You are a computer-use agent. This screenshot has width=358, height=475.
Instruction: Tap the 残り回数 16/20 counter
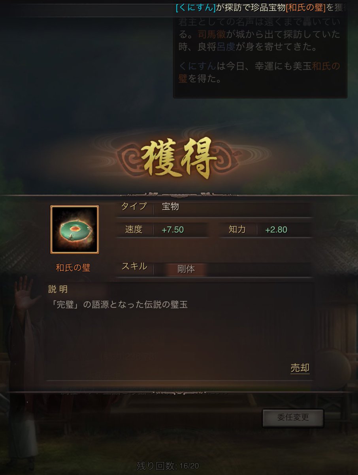(170, 465)
